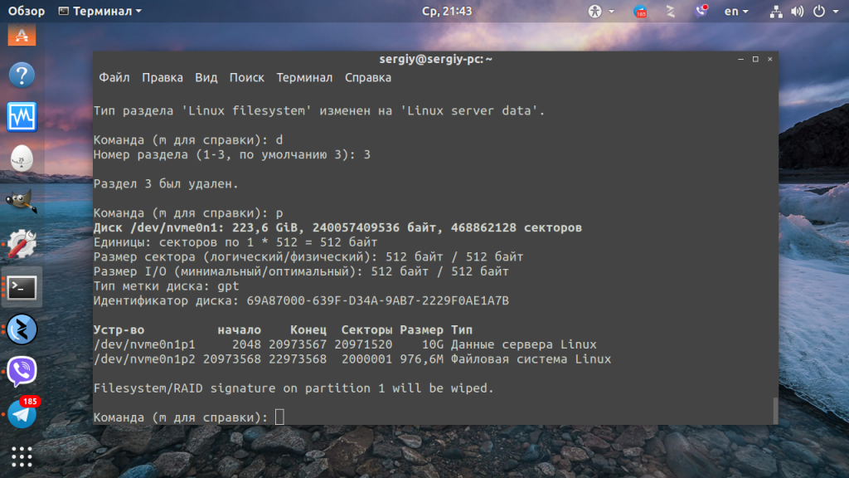Open the settings wrench-and-gear dock icon
The width and height of the screenshot is (849, 478).
click(22, 244)
